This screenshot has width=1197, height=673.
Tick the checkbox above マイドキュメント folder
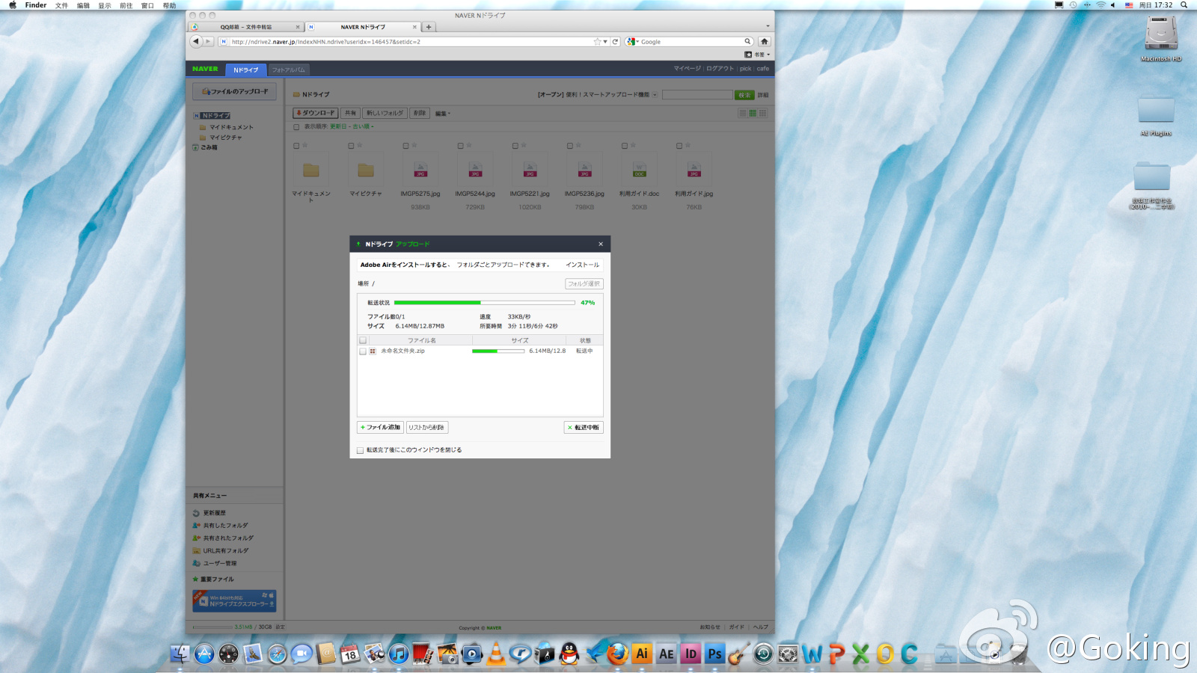click(x=296, y=146)
